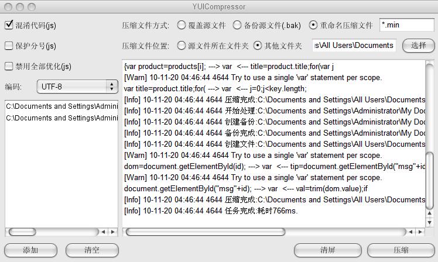Click log panel scroll down arrow
The height and width of the screenshot is (262, 438).
[430, 222]
